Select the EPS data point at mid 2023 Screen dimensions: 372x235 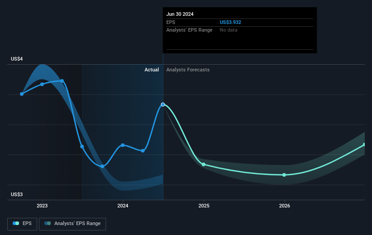pyautogui.click(x=82, y=146)
